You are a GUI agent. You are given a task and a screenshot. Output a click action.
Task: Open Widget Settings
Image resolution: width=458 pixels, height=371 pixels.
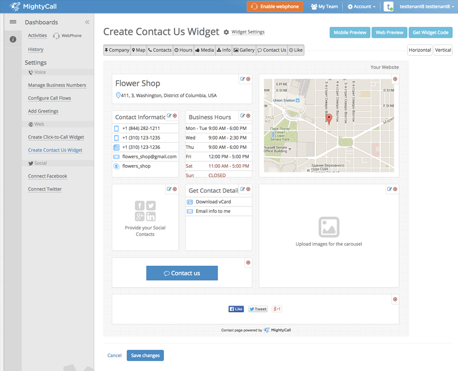245,32
